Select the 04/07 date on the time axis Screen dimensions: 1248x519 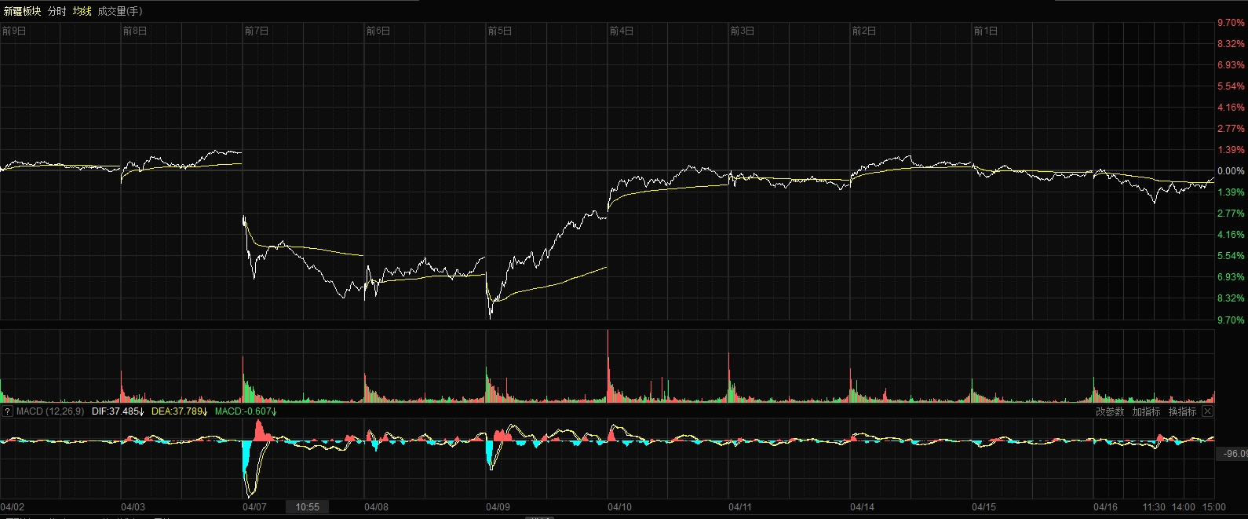[x=254, y=507]
